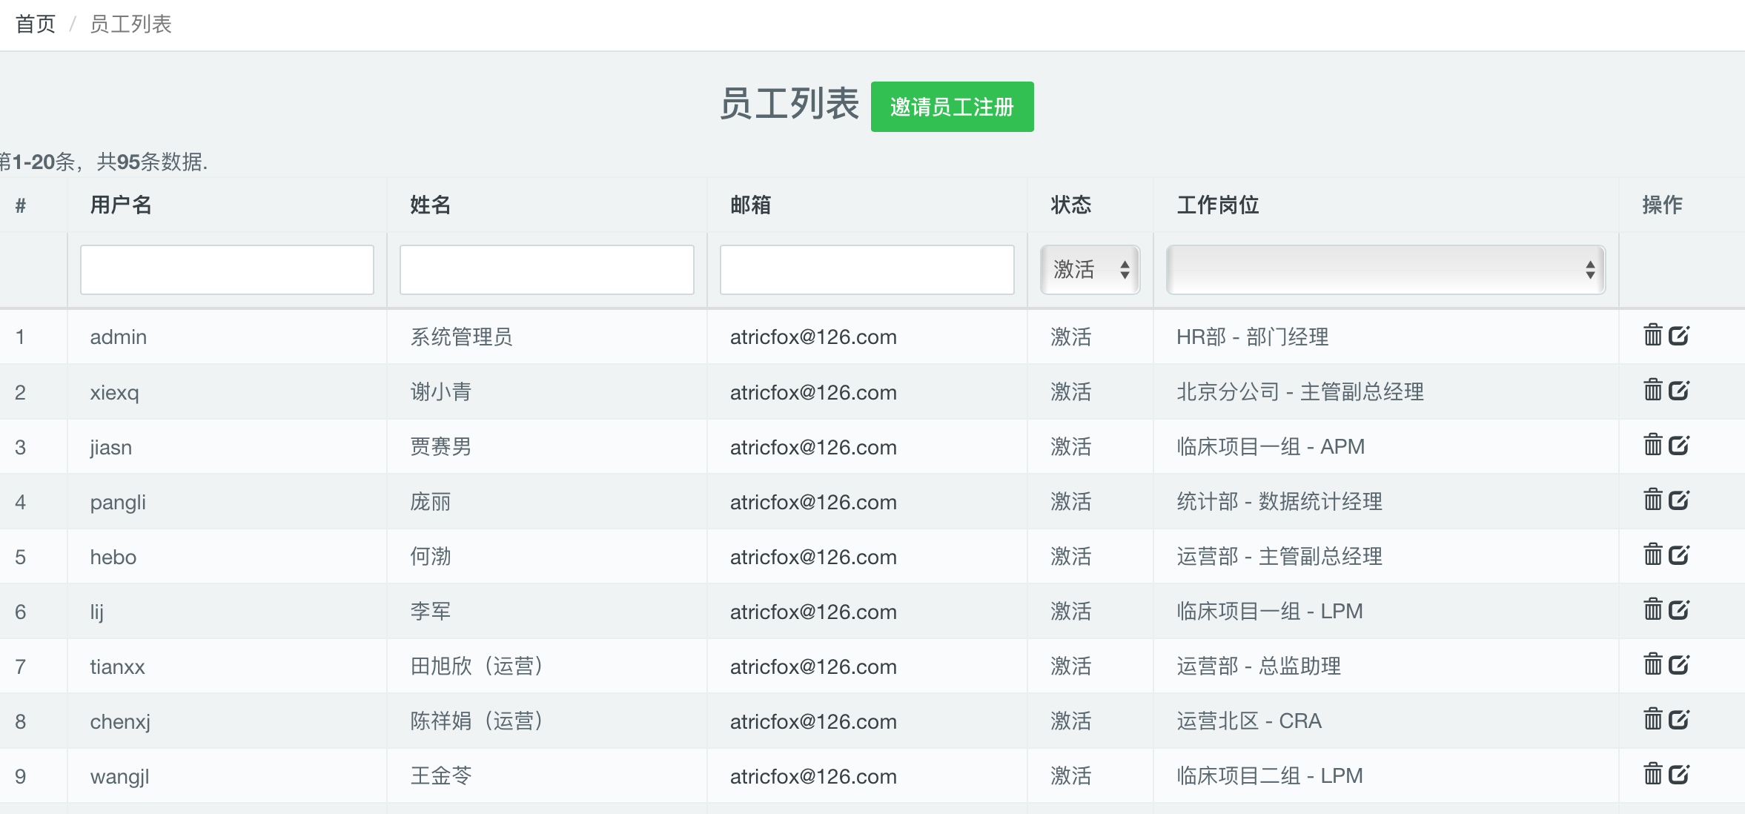Sort by 工作岗位 column header
The image size is (1745, 814).
[1218, 205]
